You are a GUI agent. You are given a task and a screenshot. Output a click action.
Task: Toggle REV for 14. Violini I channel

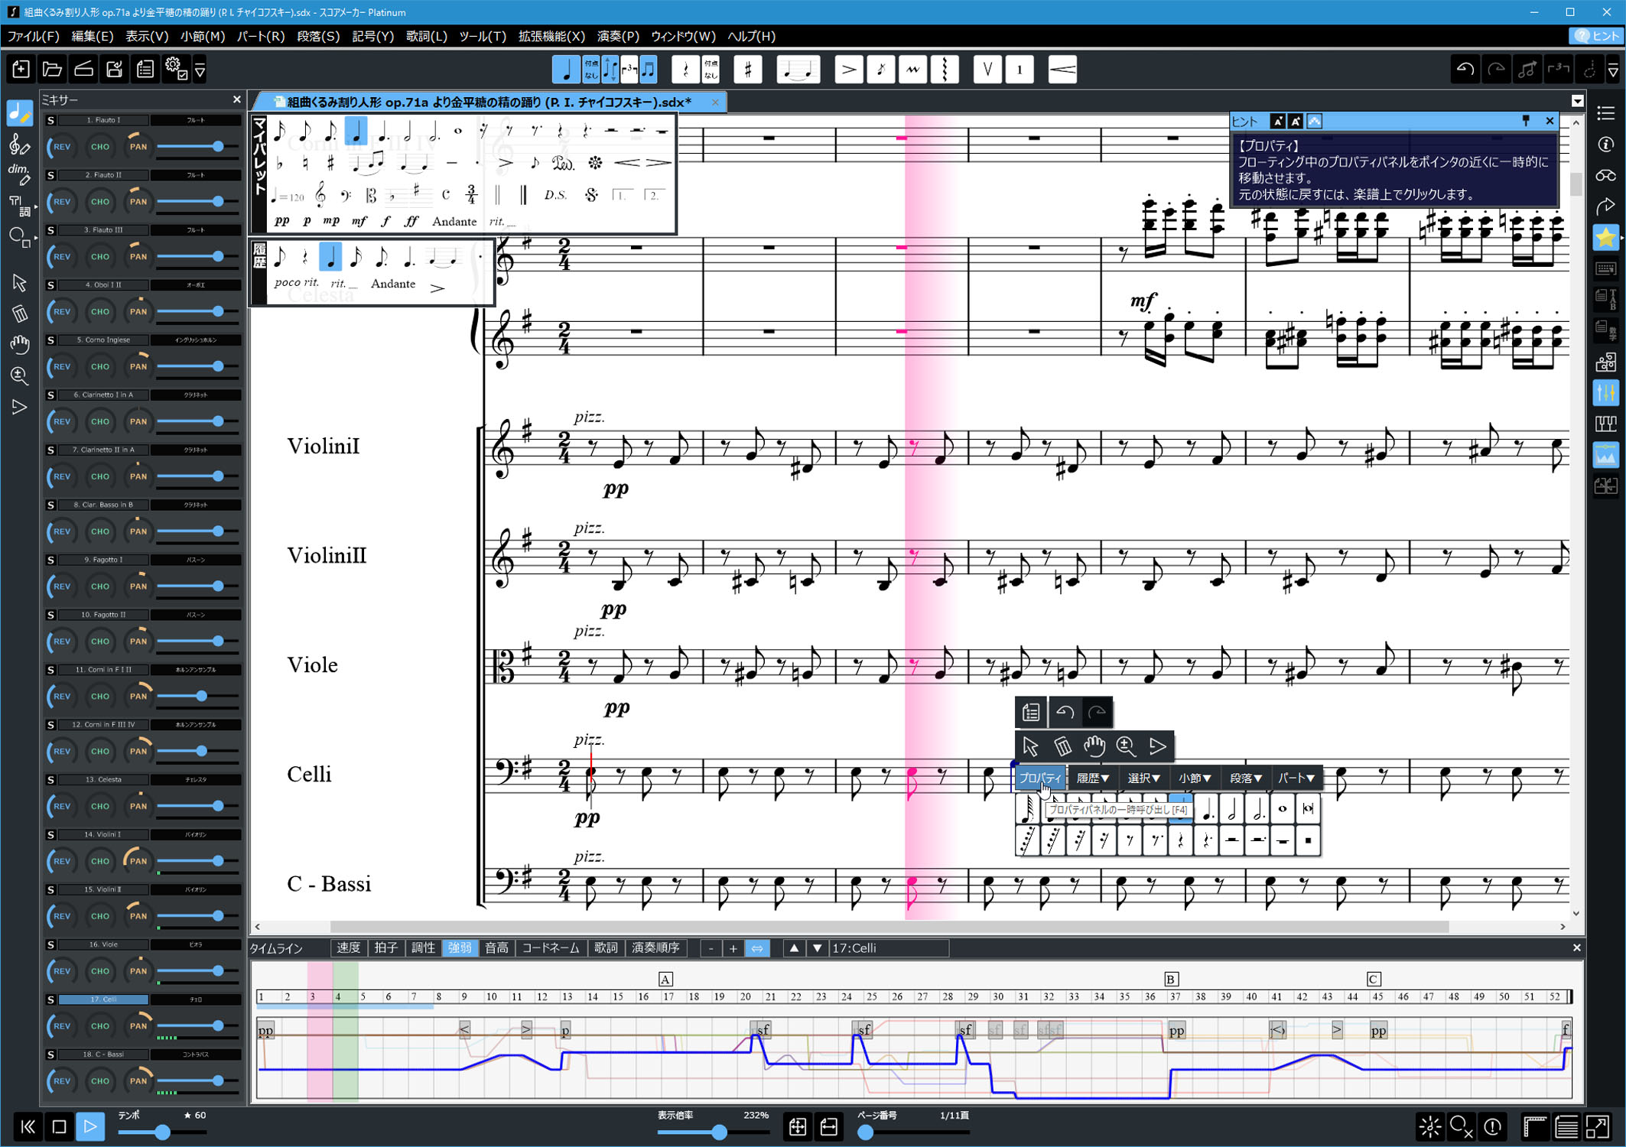point(62,861)
